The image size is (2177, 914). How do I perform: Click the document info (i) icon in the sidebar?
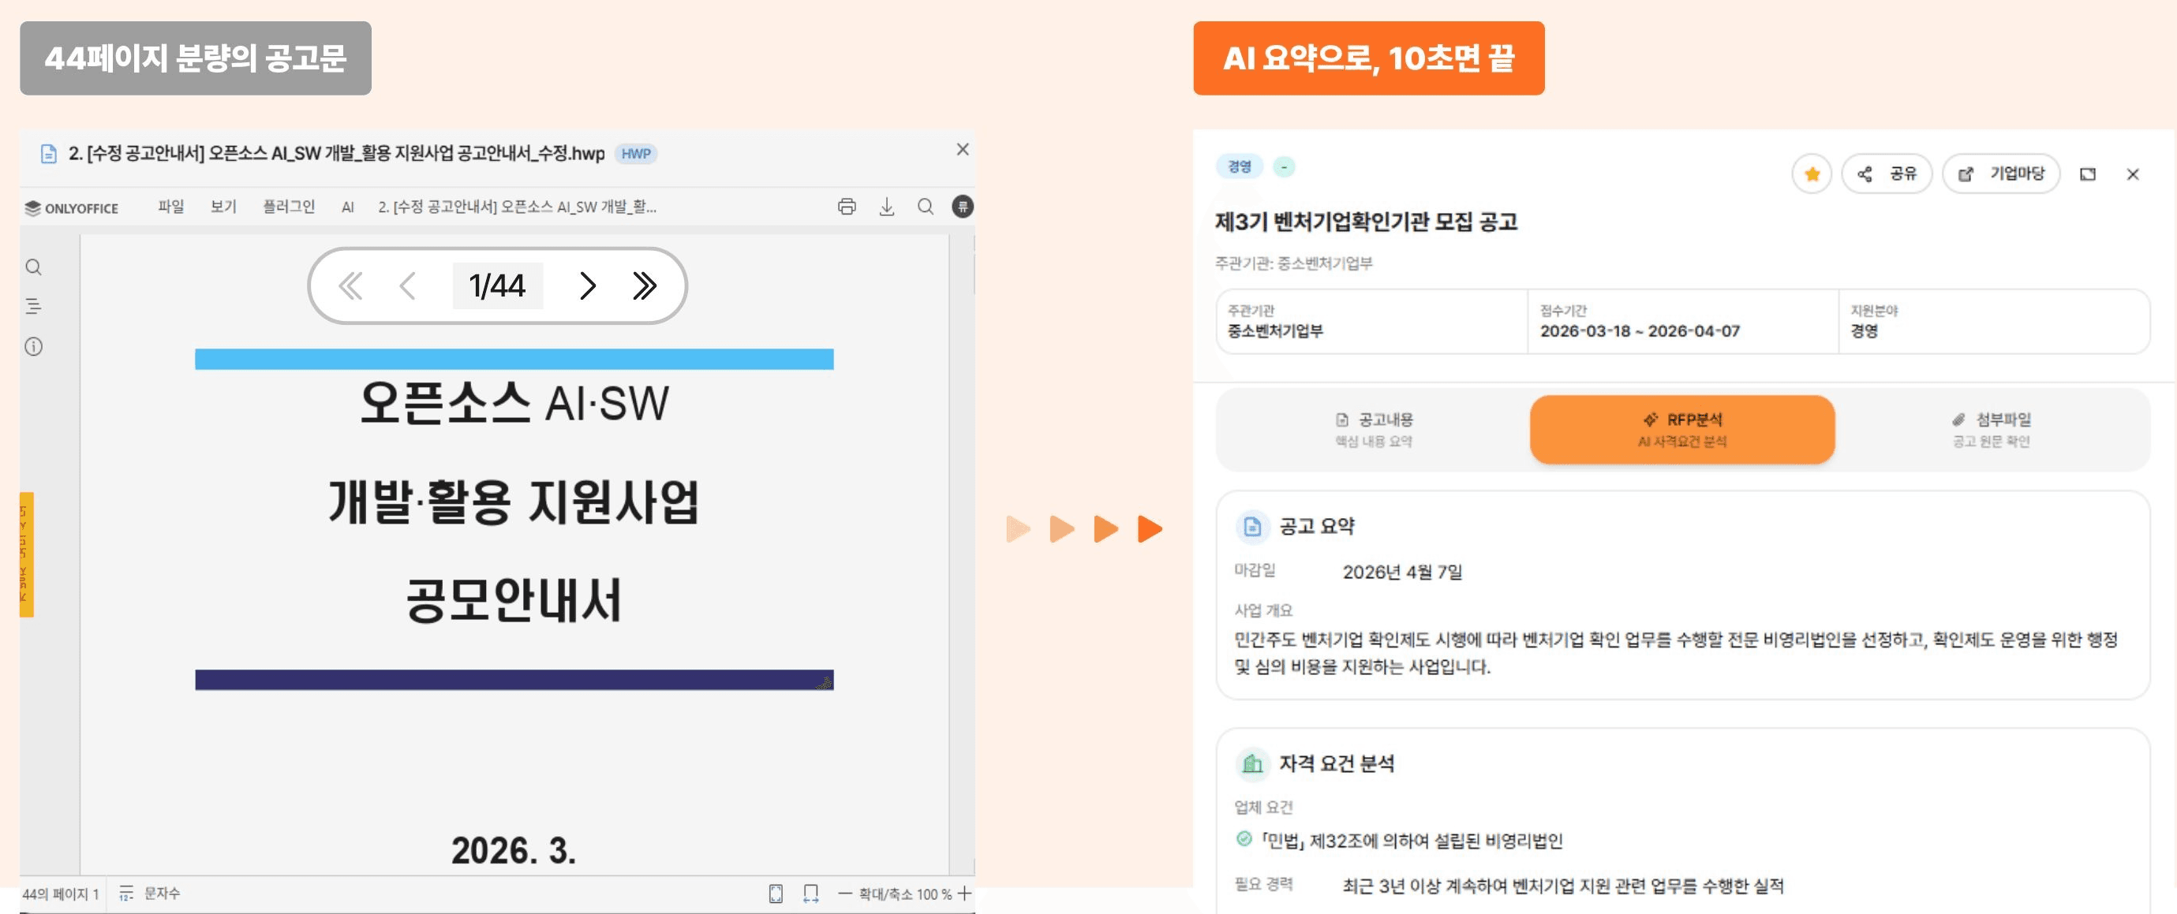click(32, 346)
